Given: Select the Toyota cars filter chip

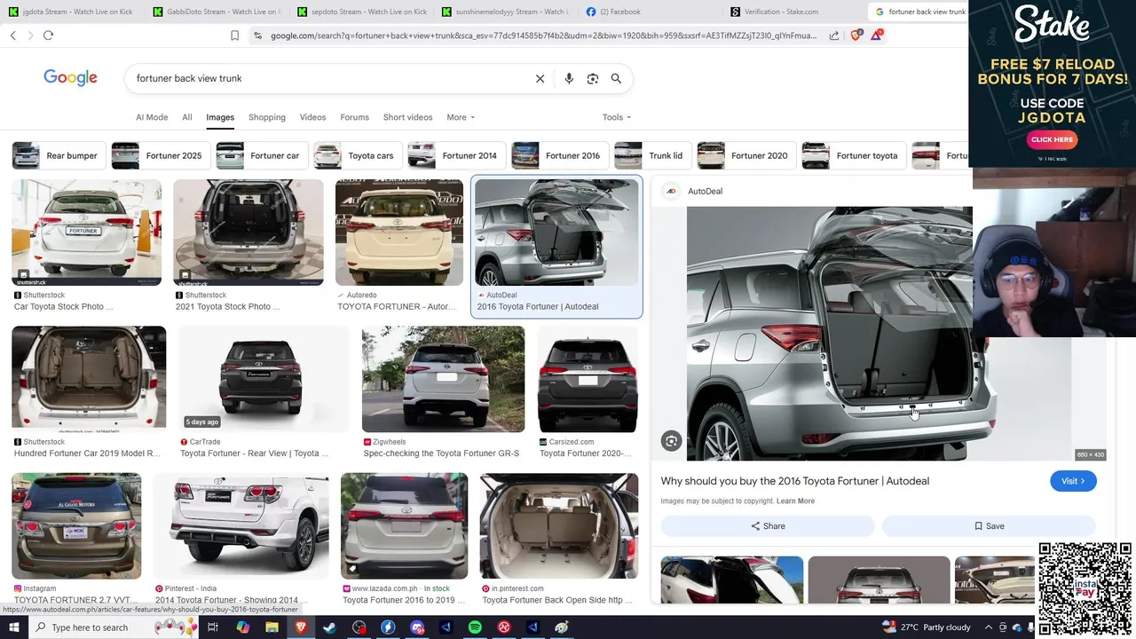Looking at the screenshot, I should pyautogui.click(x=358, y=155).
